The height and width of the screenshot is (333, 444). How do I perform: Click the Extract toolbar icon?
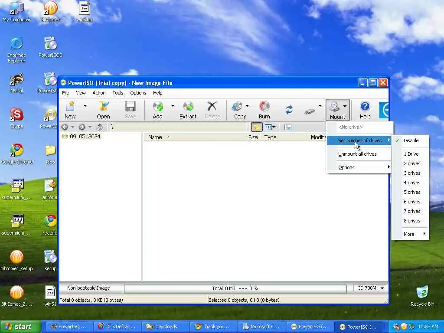[x=188, y=110]
